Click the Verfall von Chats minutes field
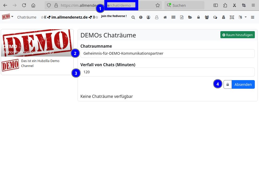This screenshot has width=259, height=178. click(x=167, y=72)
